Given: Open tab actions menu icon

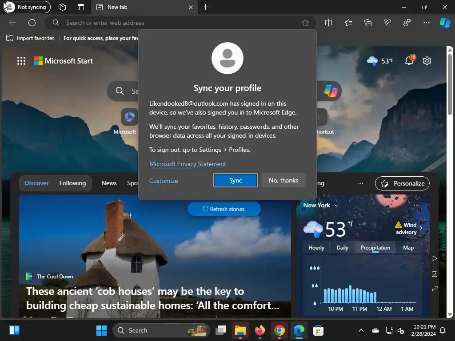Looking at the screenshot, I should click(x=81, y=7).
